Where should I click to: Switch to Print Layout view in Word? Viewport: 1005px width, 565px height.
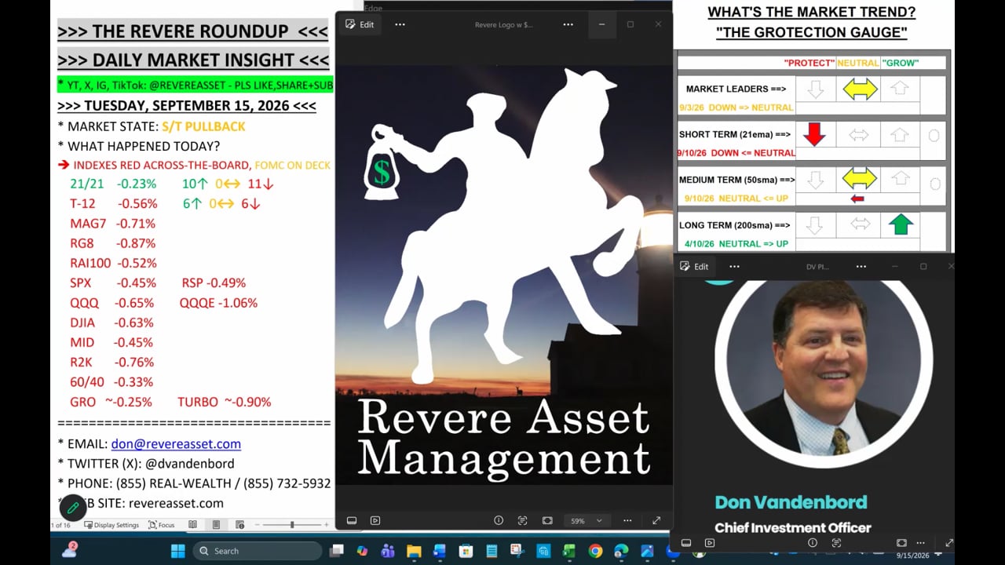click(x=216, y=525)
